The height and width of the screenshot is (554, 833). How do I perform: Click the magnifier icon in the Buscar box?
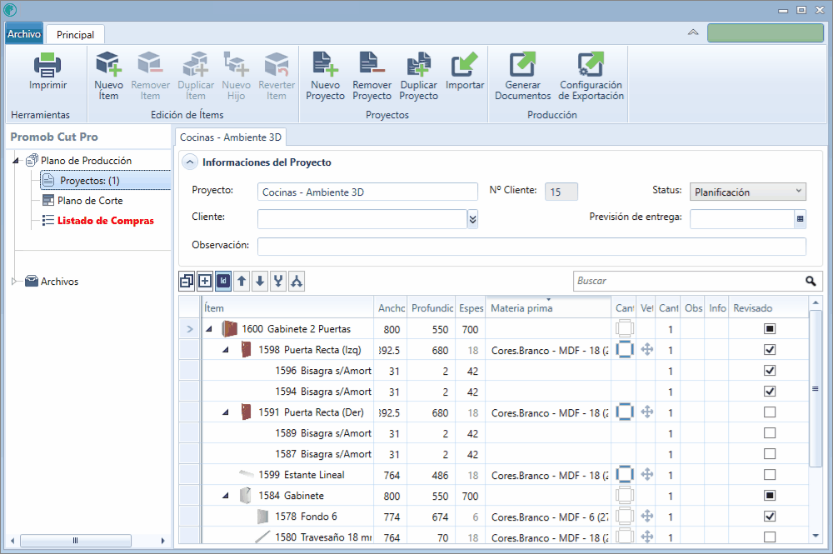[811, 281]
